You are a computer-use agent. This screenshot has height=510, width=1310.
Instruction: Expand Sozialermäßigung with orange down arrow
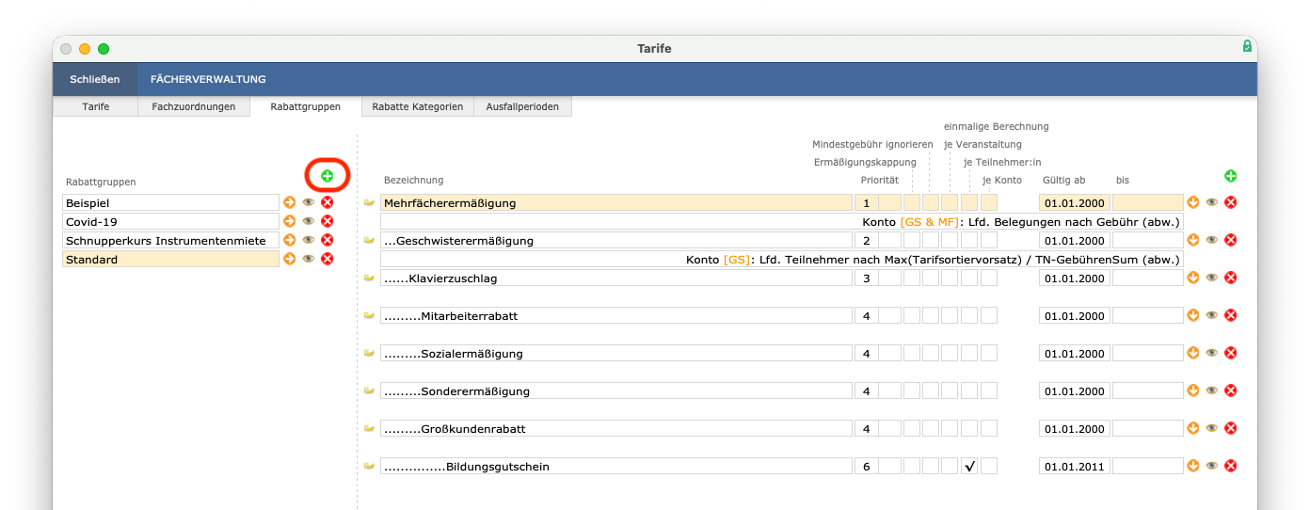tap(1193, 353)
